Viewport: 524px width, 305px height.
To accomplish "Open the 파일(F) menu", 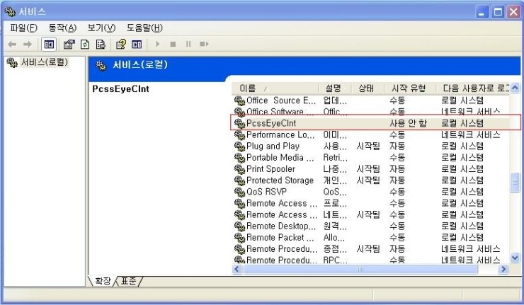I will pyautogui.click(x=23, y=28).
